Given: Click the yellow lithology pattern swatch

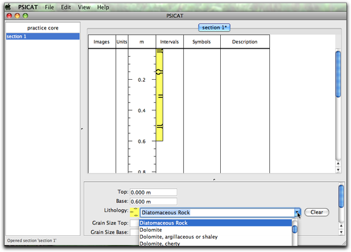Looking at the screenshot, I should (134, 212).
